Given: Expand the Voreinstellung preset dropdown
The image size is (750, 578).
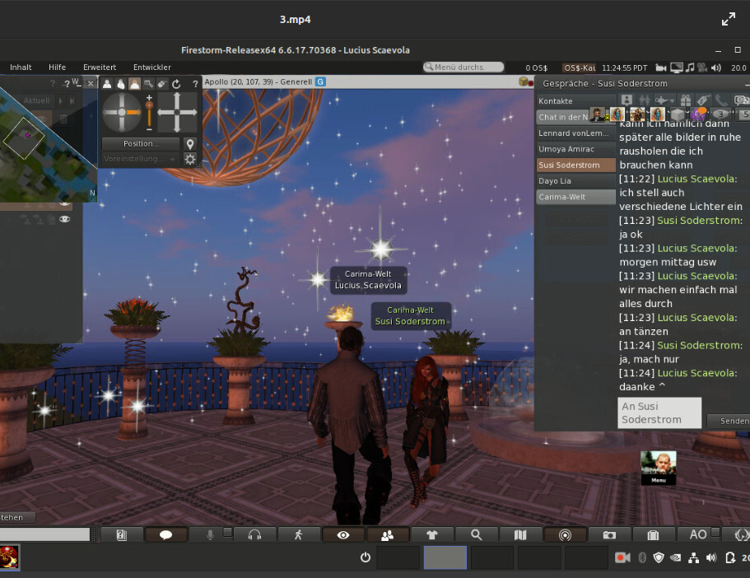Looking at the screenshot, I should [x=140, y=159].
